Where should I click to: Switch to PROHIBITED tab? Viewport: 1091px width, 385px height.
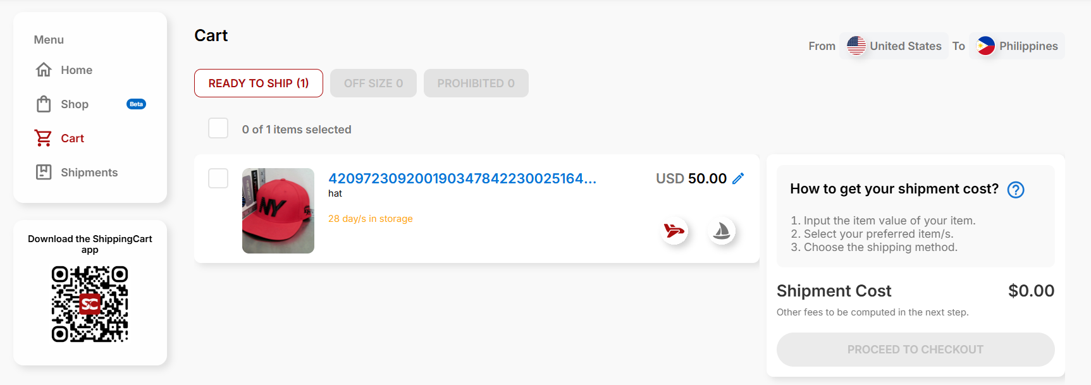pos(476,83)
